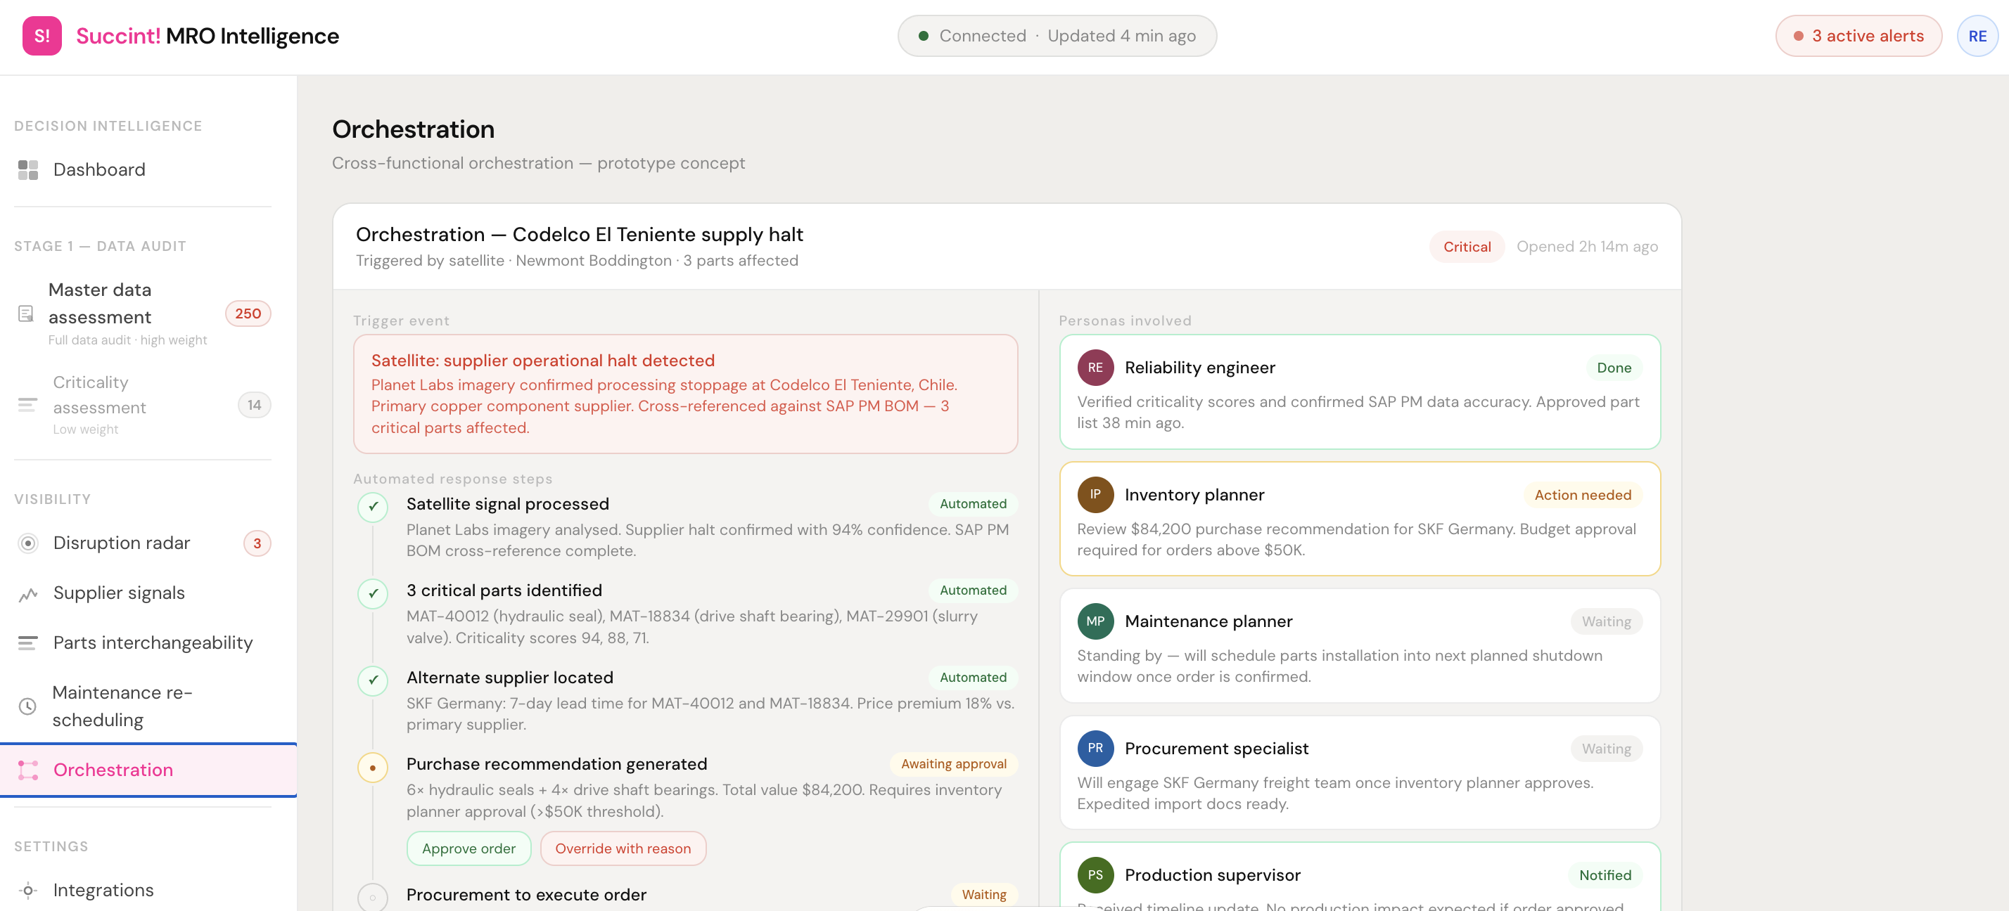This screenshot has height=911, width=2009.
Task: Click the Action needed tag on Inventory planner
Action: [x=1583, y=495]
